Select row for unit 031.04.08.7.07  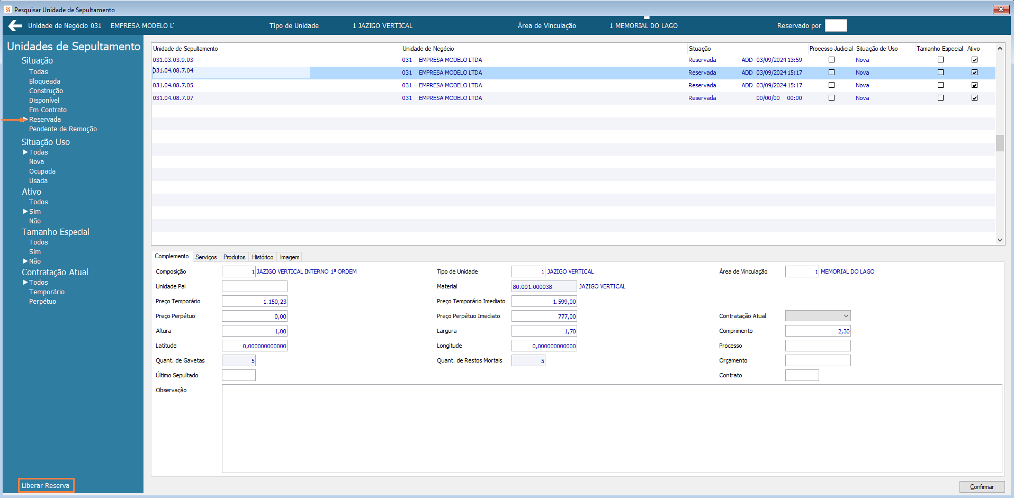tap(173, 98)
